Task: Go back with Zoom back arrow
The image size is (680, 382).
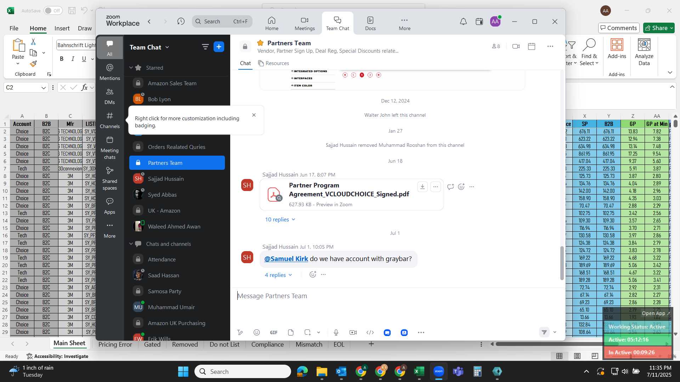Action: (x=149, y=22)
